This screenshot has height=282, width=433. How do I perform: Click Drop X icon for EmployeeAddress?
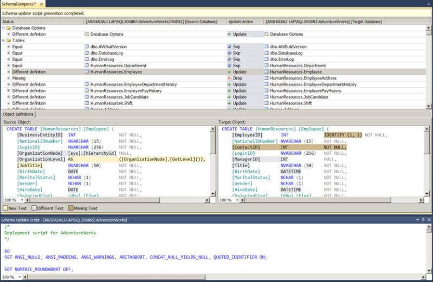coord(229,78)
